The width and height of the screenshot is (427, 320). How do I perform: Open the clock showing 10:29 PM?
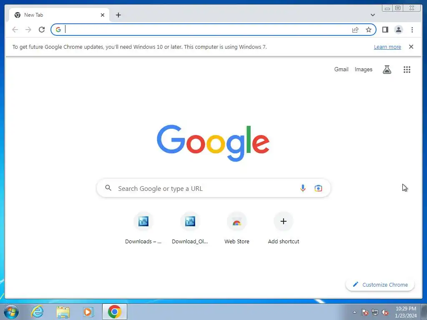pos(405,312)
